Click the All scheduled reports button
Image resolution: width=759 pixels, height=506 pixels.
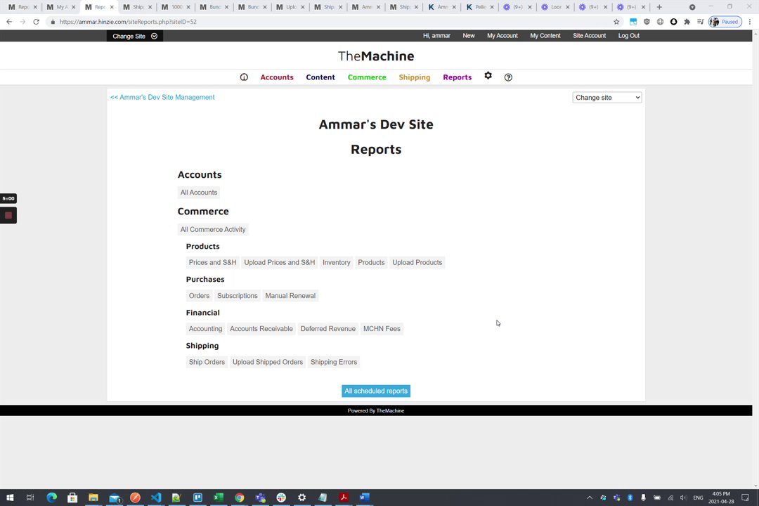pyautogui.click(x=376, y=391)
